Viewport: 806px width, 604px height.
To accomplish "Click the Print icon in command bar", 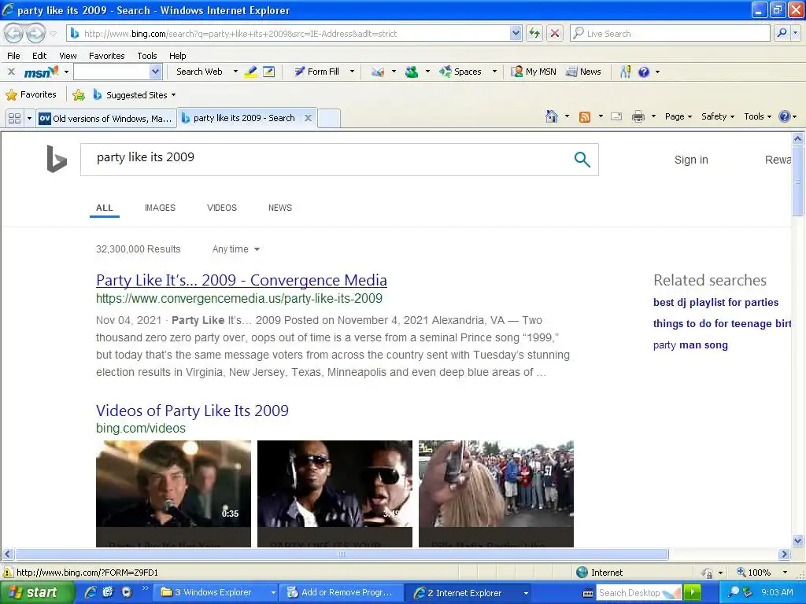I will click(638, 116).
